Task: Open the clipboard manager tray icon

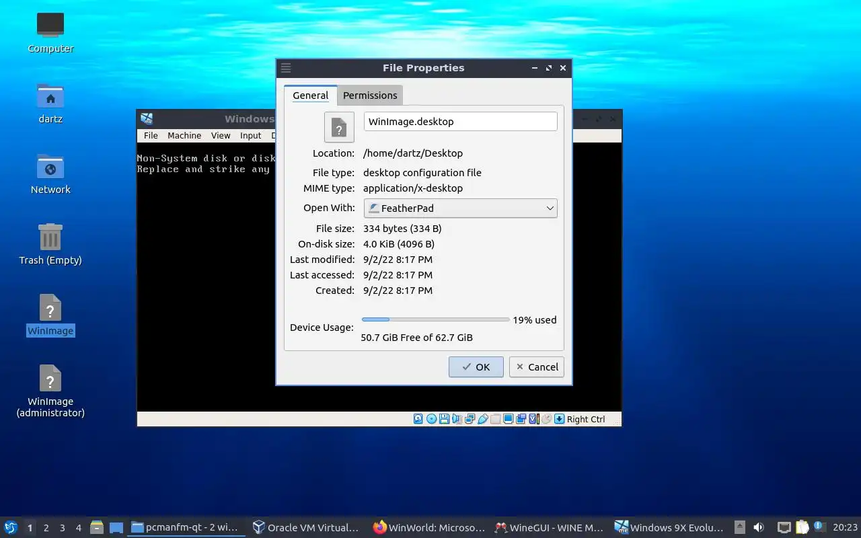Action: click(802, 527)
